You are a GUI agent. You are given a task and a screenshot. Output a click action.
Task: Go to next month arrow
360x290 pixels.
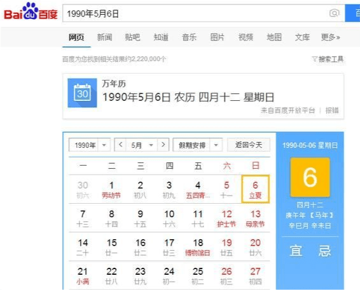pos(163,145)
